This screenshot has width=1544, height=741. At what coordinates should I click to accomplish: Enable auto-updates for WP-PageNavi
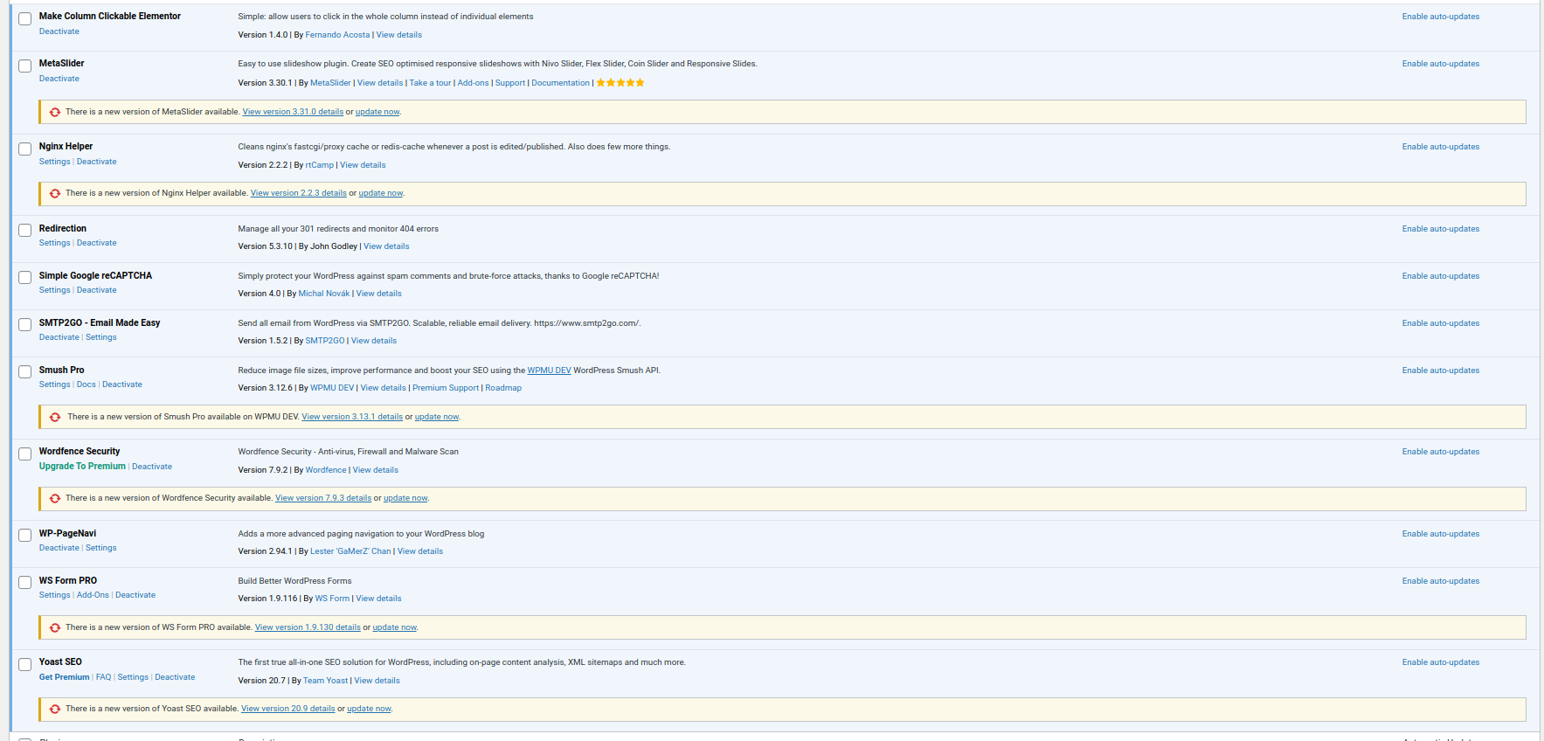pos(1440,534)
